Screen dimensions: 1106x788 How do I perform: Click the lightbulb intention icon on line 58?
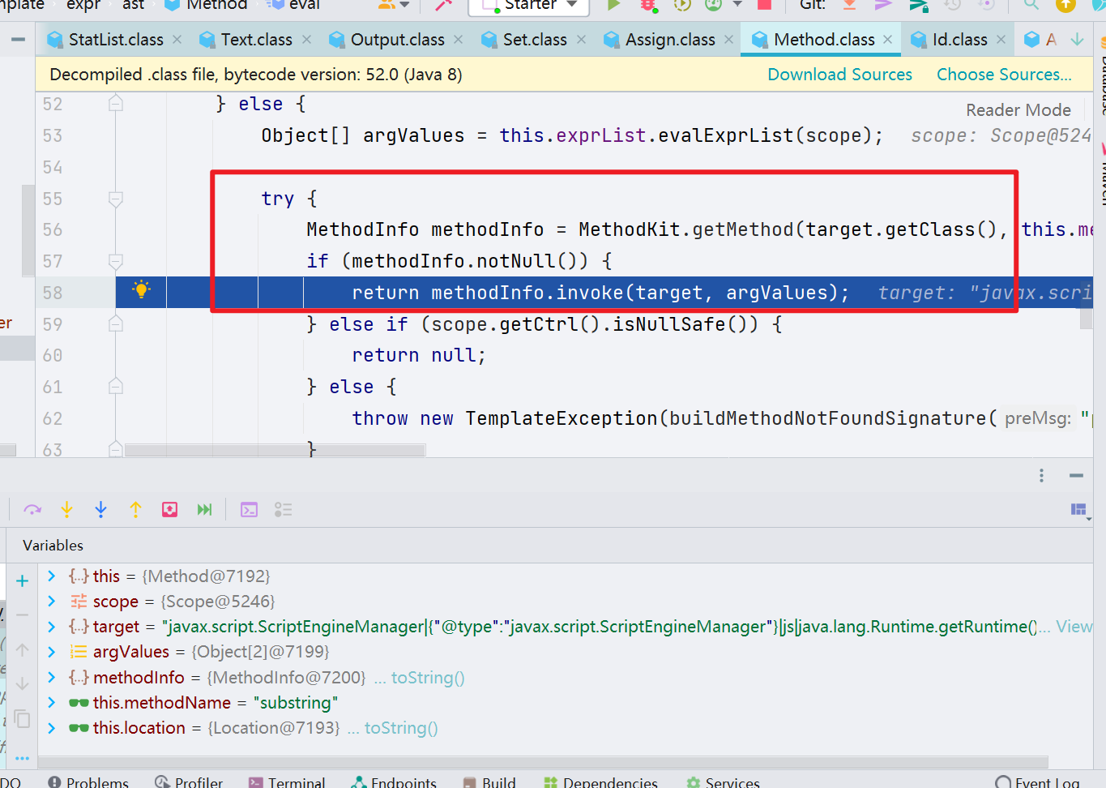click(x=141, y=290)
